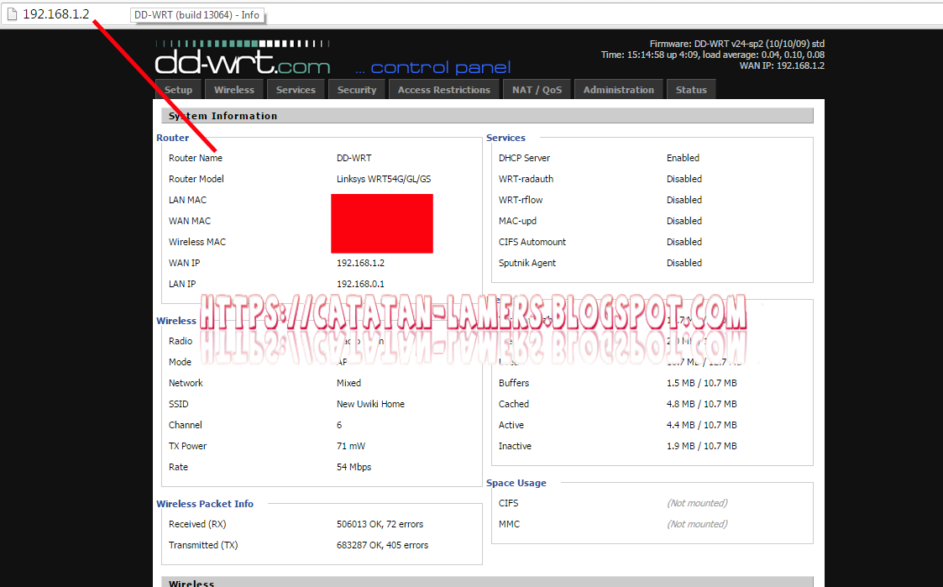Click the Active value 4.4 MB / 10.7 MB

coord(701,425)
